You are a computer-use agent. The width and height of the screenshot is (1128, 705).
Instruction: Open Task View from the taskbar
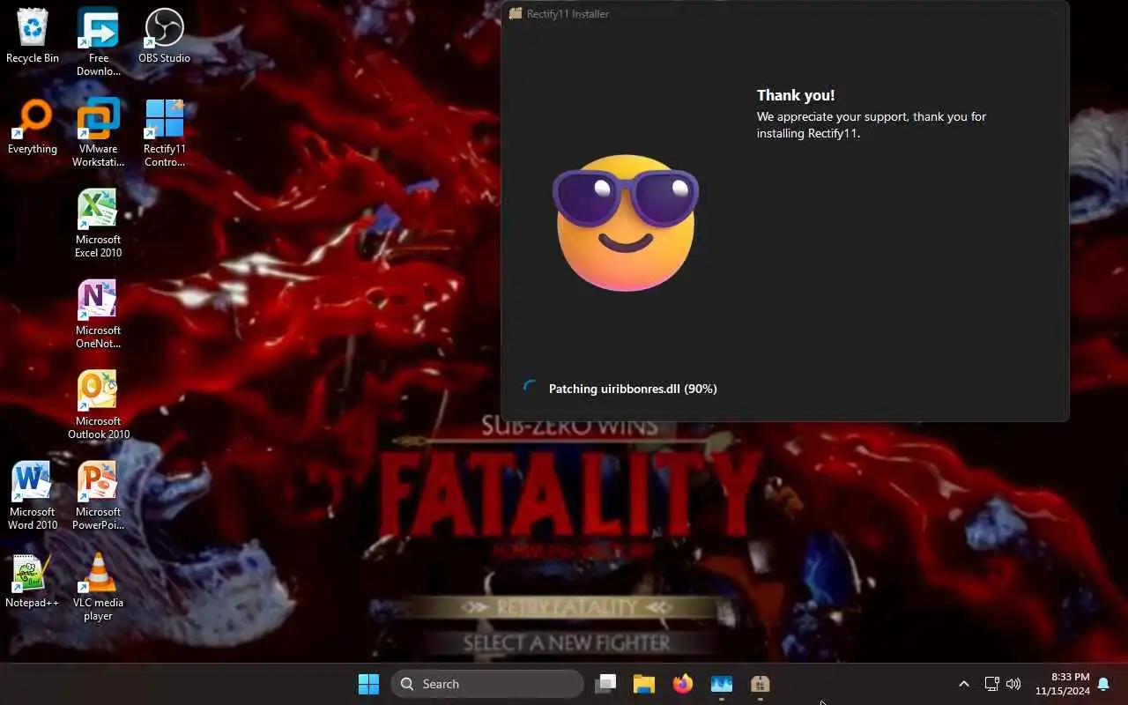coord(605,684)
